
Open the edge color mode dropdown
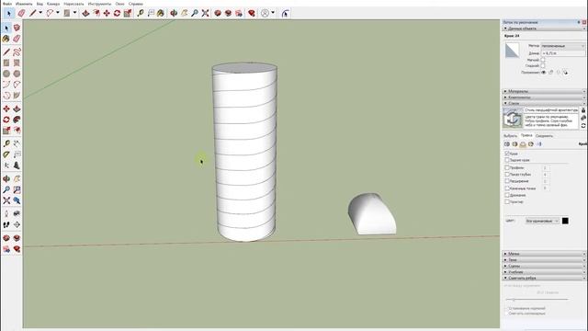tap(542, 221)
